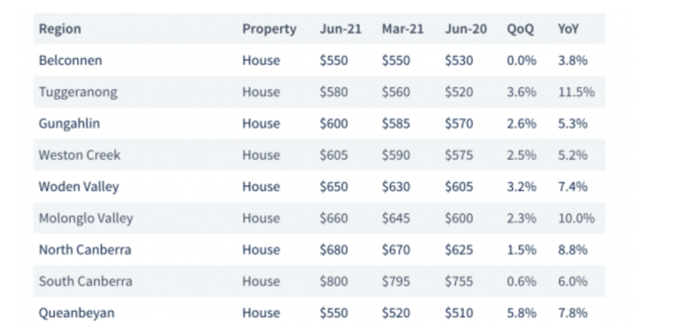This screenshot has height=324, width=689.
Task: Click the Gungahlin row label
Action: tap(70, 123)
